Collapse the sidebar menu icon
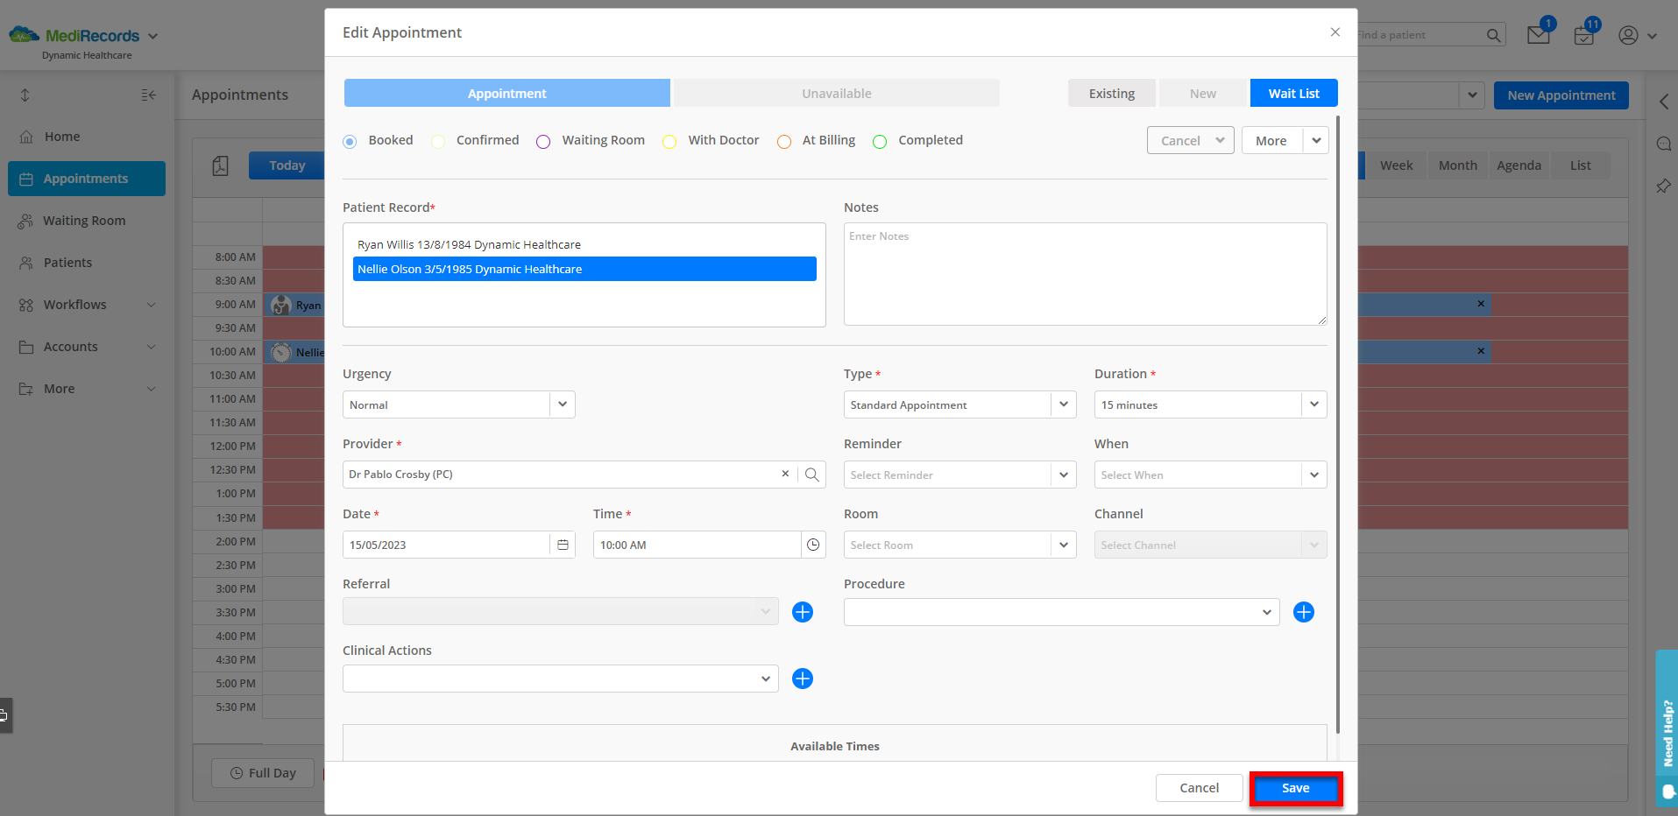Viewport: 1678px width, 816px height. [x=149, y=95]
